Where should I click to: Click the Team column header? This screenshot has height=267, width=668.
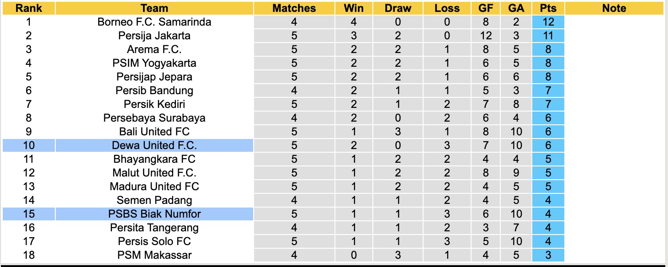[154, 8]
